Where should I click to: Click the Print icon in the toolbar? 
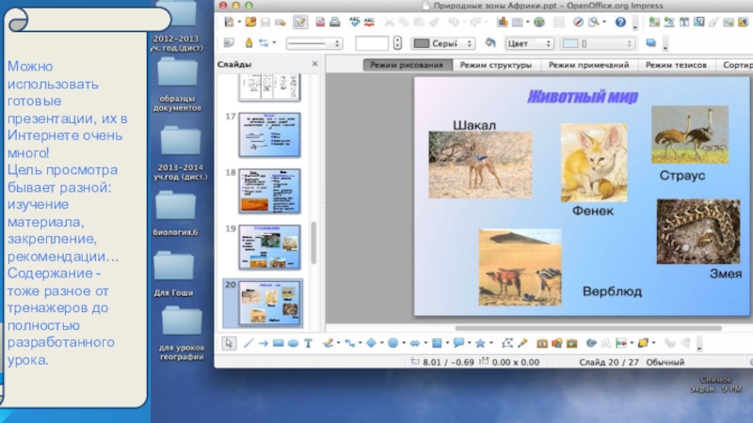tap(334, 22)
